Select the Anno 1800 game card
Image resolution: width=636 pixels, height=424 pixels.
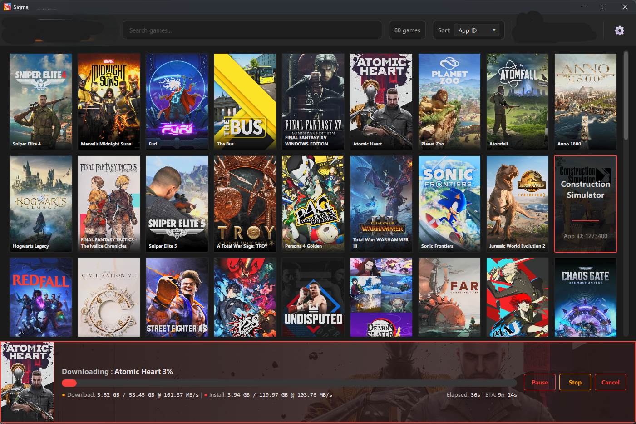click(586, 101)
